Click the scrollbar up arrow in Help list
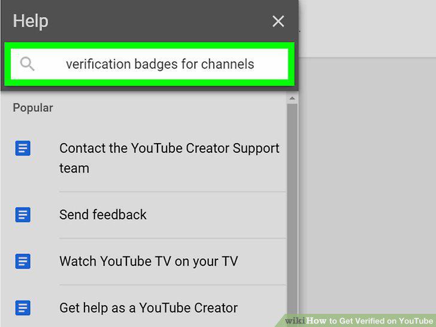Image resolution: width=436 pixels, height=327 pixels. coord(292,98)
